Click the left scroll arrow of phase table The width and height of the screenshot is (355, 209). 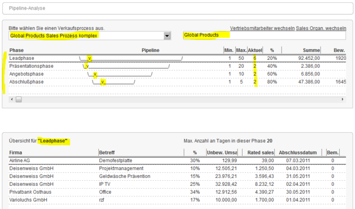12,99
